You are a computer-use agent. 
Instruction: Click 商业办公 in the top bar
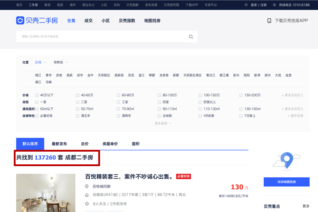88,5
